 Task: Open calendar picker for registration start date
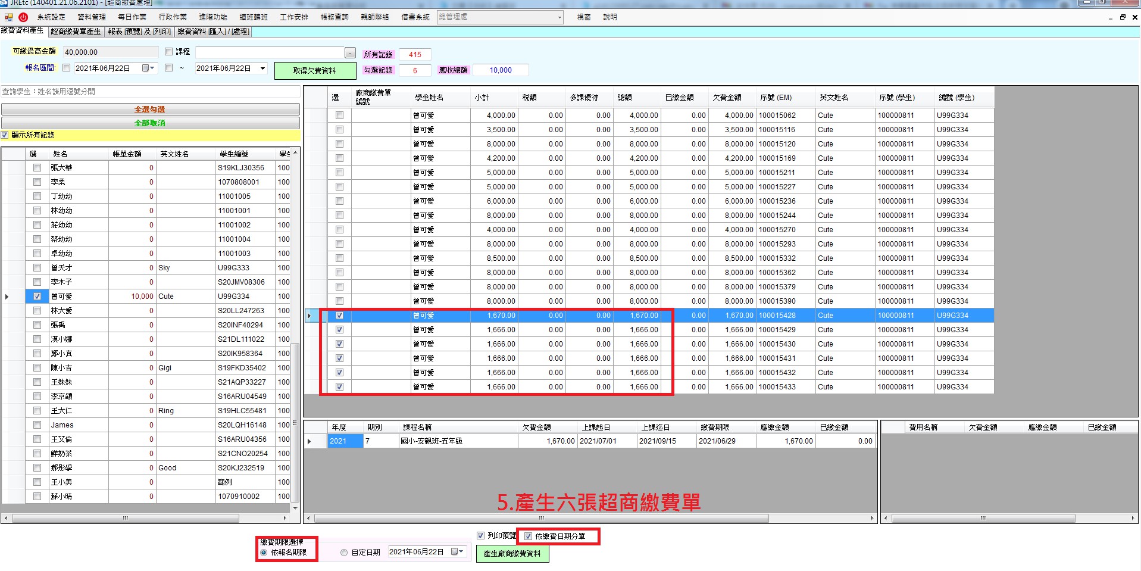[147, 68]
